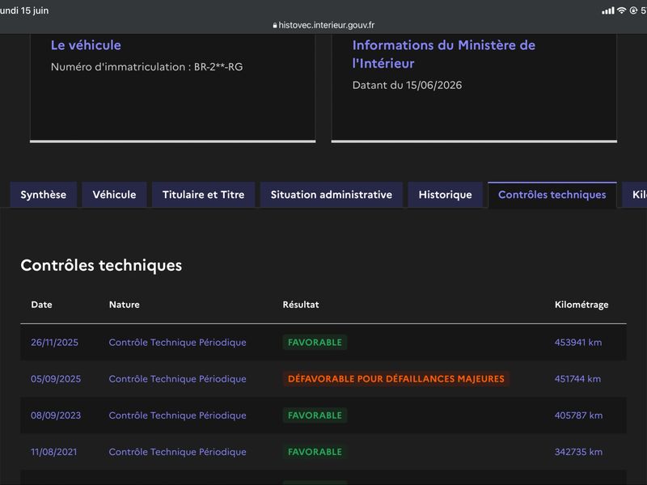Click the 451744 km mileage value
Viewport: 647px width, 485px height.
577,379
